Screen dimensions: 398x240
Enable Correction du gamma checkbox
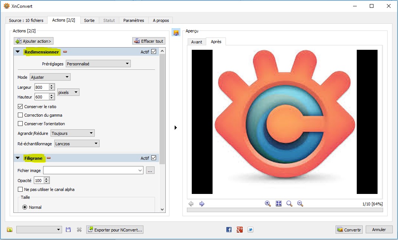click(x=20, y=115)
